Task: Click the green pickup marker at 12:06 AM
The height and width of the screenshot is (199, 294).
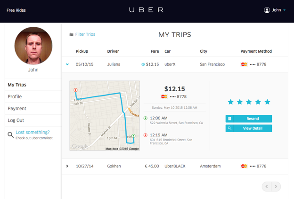Action: (146, 119)
